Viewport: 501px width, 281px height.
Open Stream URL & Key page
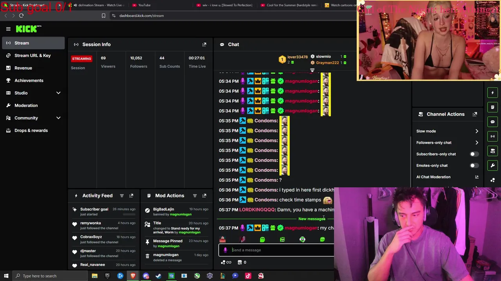(33, 55)
